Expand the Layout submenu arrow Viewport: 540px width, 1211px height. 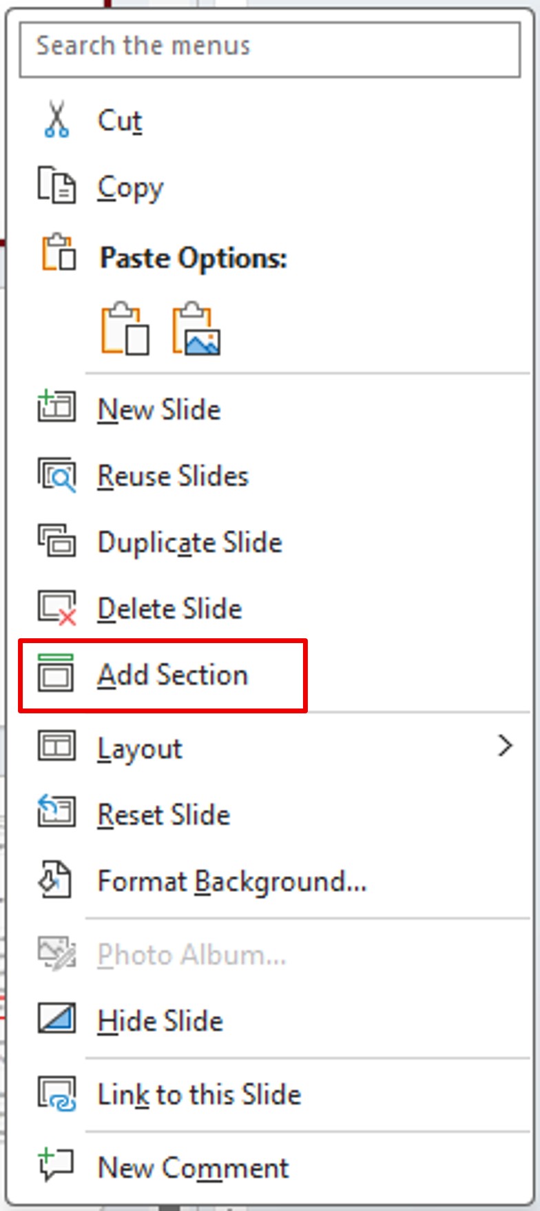click(505, 746)
